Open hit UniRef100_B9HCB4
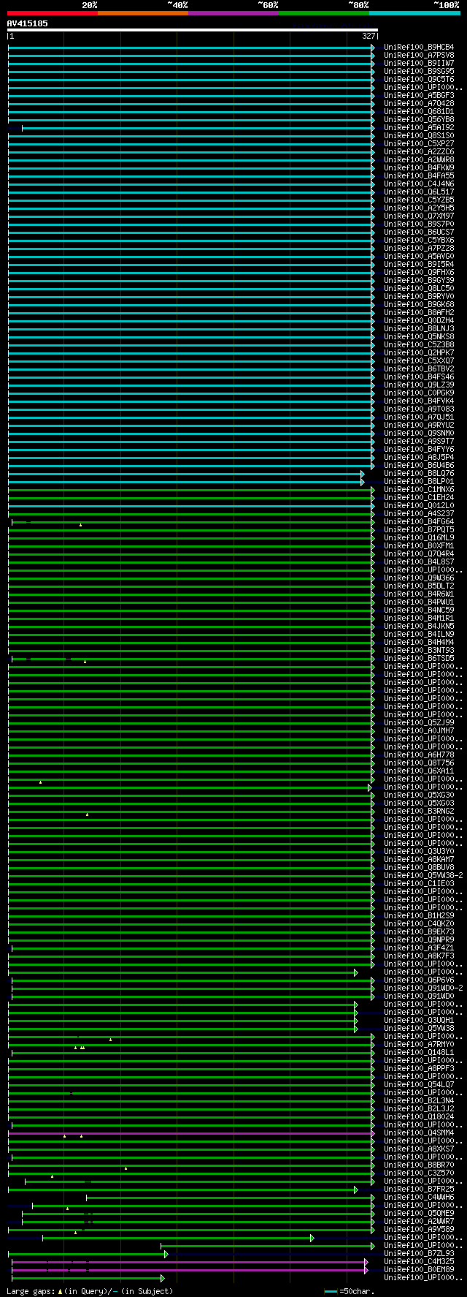The image size is (467, 1297). [x=419, y=48]
